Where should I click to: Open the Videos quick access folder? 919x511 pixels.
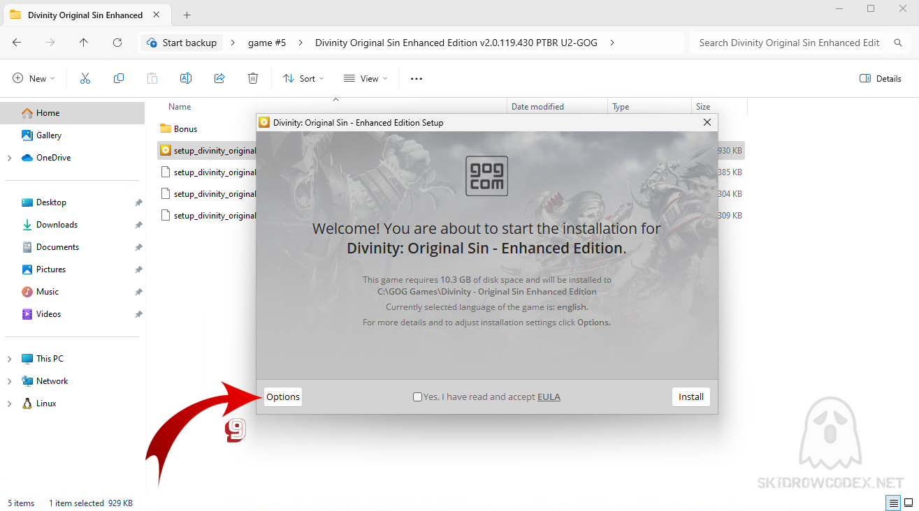48,313
